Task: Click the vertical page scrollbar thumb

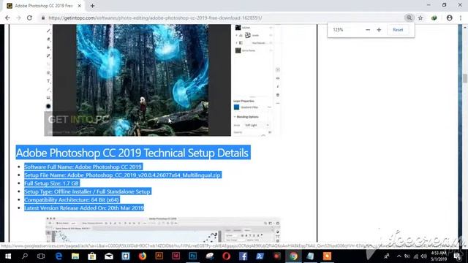Action: tap(465, 78)
